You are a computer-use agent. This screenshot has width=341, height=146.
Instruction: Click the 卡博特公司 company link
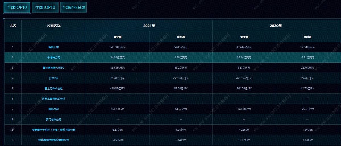pyautogui.click(x=53, y=57)
